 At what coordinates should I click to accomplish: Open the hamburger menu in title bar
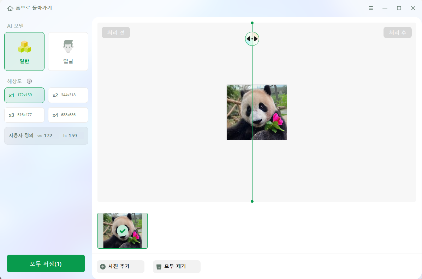[x=370, y=8]
